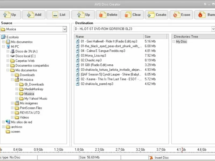Click the 4.62 Mb size cell
Image resolution: width=215 pixels, height=161 pixels.
tap(150, 84)
